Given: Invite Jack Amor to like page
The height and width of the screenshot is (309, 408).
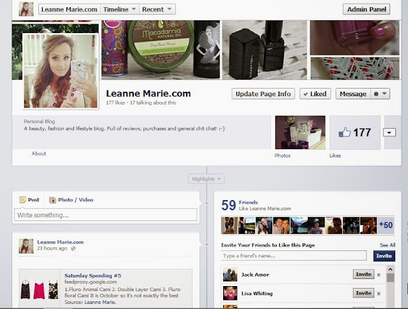Looking at the screenshot, I should tap(363, 274).
